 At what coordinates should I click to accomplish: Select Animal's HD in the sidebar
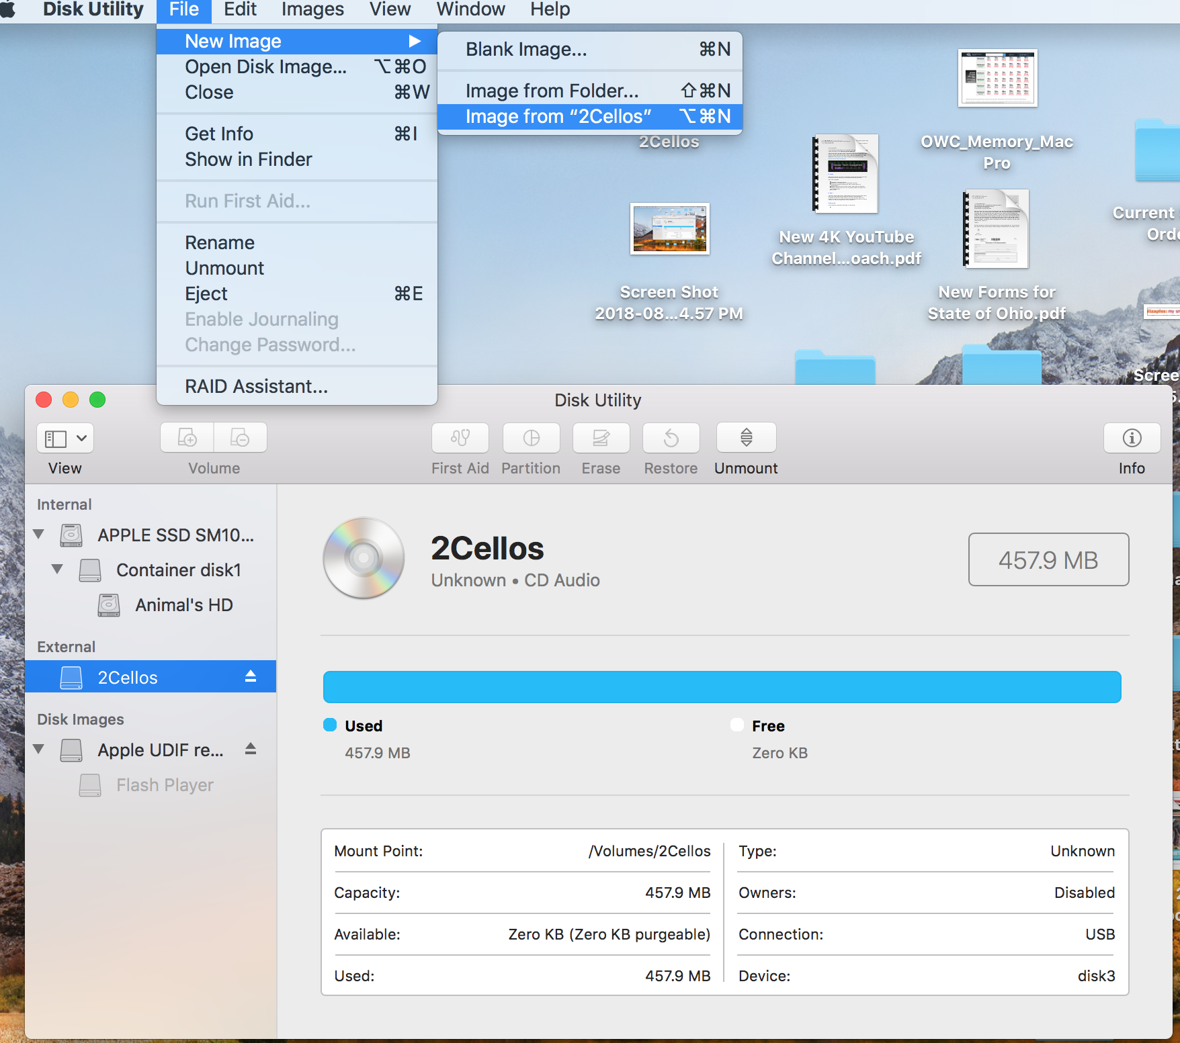click(151, 605)
